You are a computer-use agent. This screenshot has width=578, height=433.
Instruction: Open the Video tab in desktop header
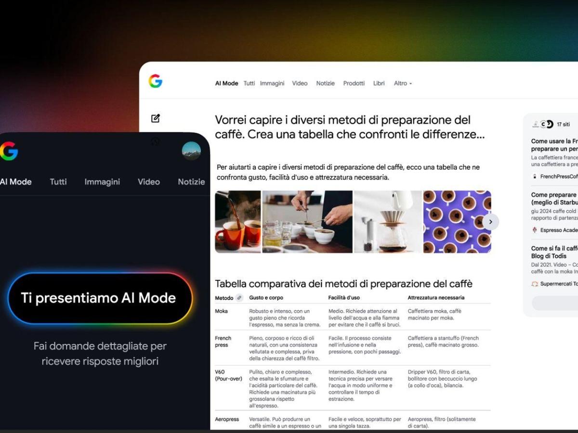pos(300,83)
